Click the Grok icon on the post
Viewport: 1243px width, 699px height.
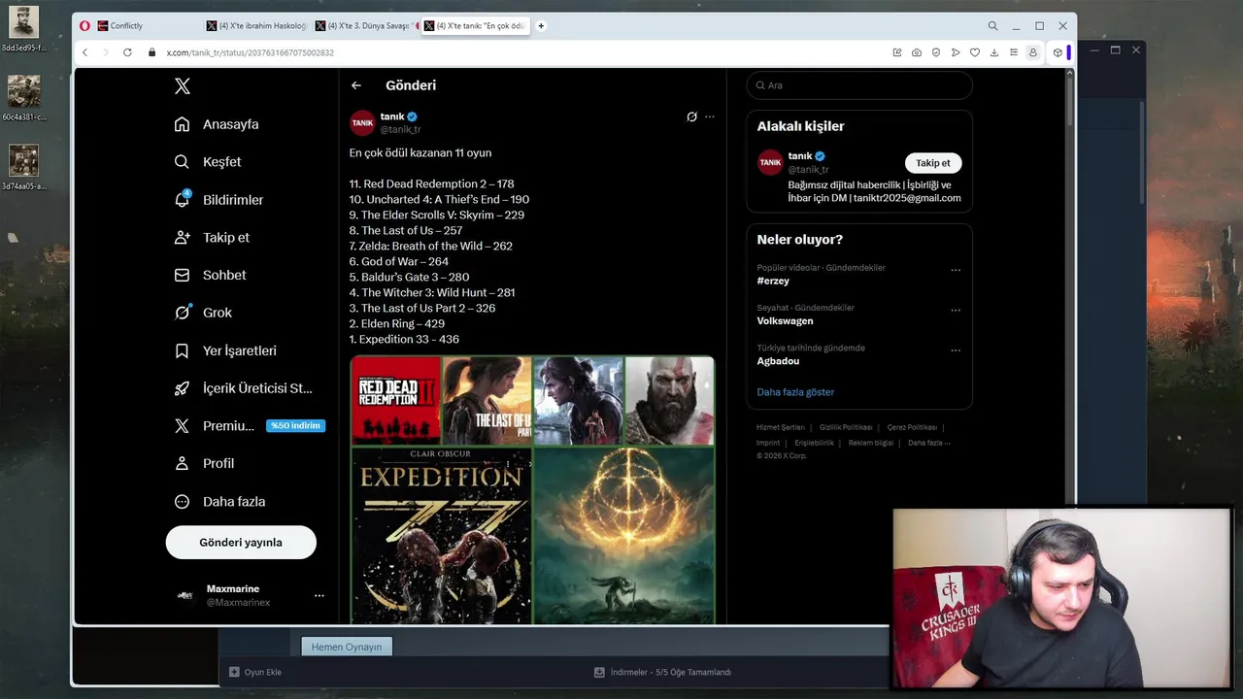click(x=691, y=116)
